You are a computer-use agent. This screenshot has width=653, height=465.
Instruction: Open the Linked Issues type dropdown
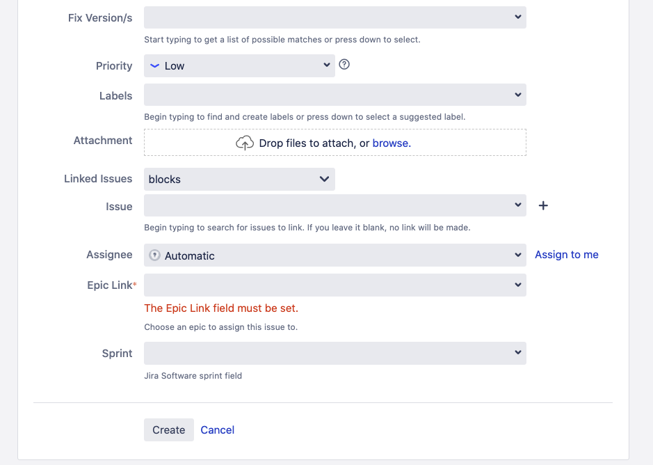[x=324, y=179]
